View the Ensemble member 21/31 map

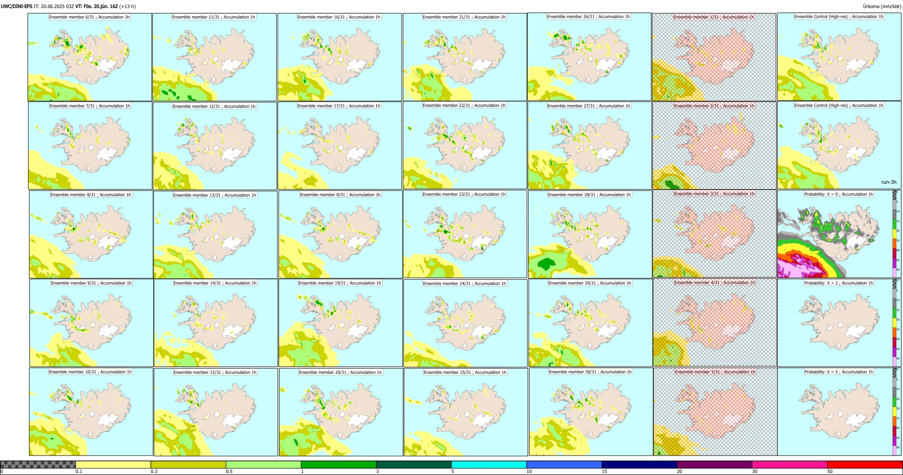465,57
